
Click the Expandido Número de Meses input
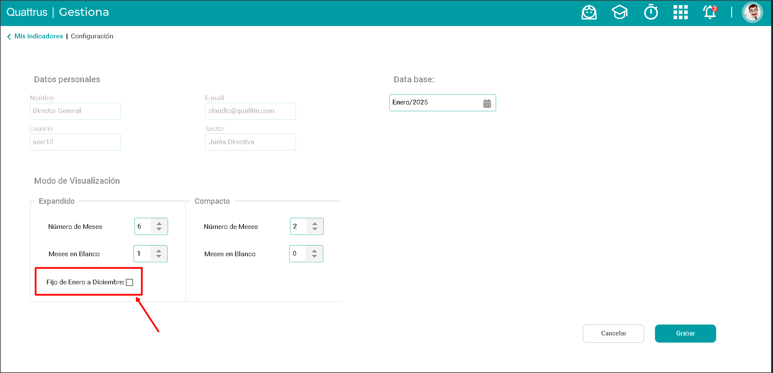[x=143, y=226]
